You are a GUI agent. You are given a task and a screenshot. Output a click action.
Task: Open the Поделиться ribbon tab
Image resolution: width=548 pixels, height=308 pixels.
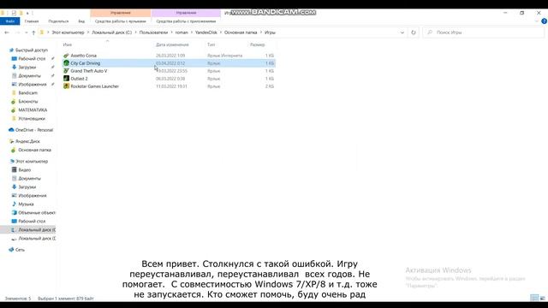58,21
